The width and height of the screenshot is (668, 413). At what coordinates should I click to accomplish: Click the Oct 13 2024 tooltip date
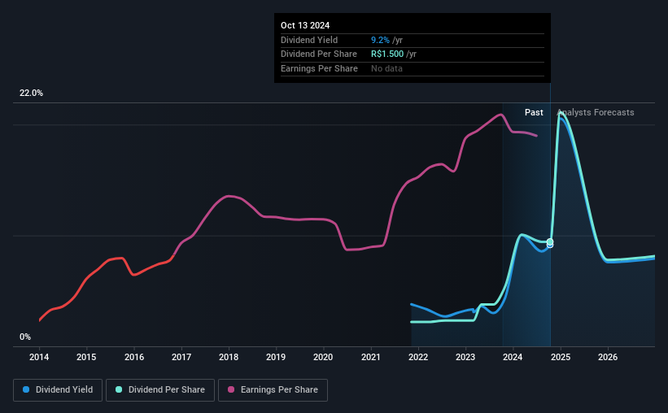tap(305, 25)
